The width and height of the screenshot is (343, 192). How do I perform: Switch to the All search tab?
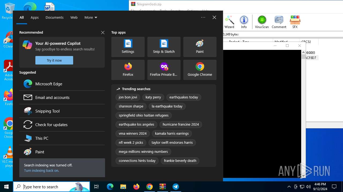(x=22, y=17)
